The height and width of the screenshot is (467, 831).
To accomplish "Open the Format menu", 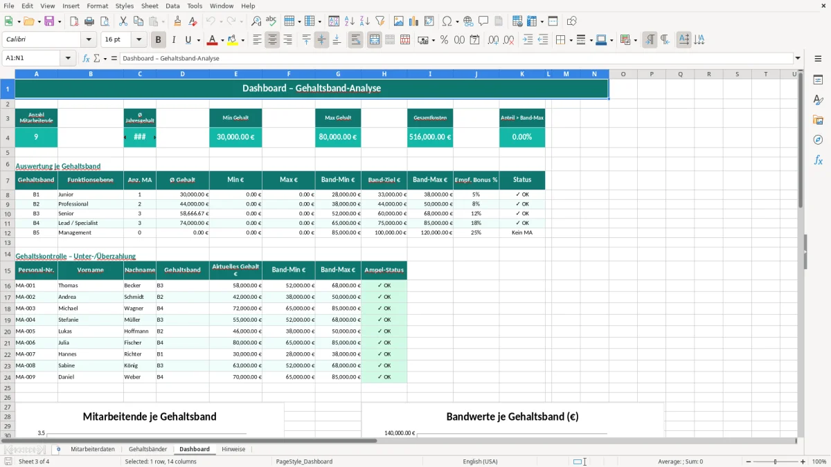I will point(97,6).
